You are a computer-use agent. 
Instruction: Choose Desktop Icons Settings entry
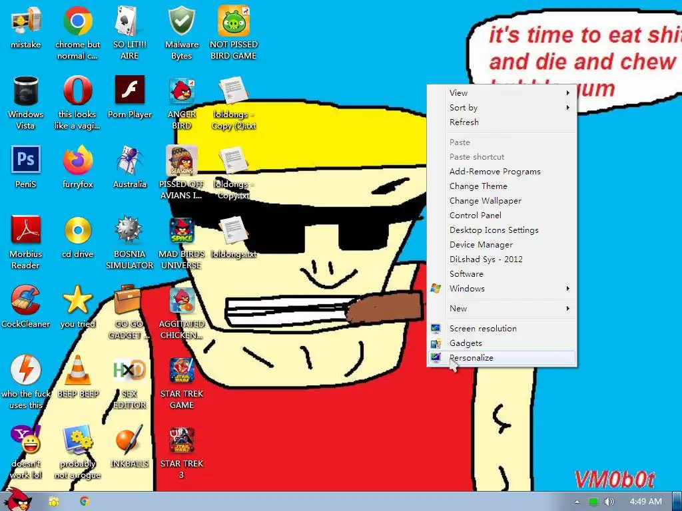coord(502,230)
